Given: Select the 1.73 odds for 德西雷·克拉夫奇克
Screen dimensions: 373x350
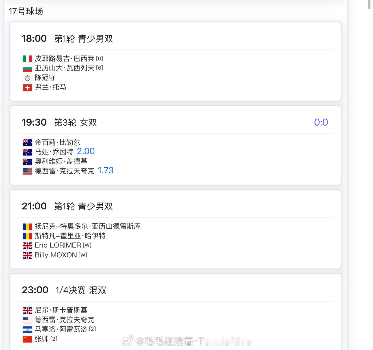Looking at the screenshot, I should coord(106,170).
